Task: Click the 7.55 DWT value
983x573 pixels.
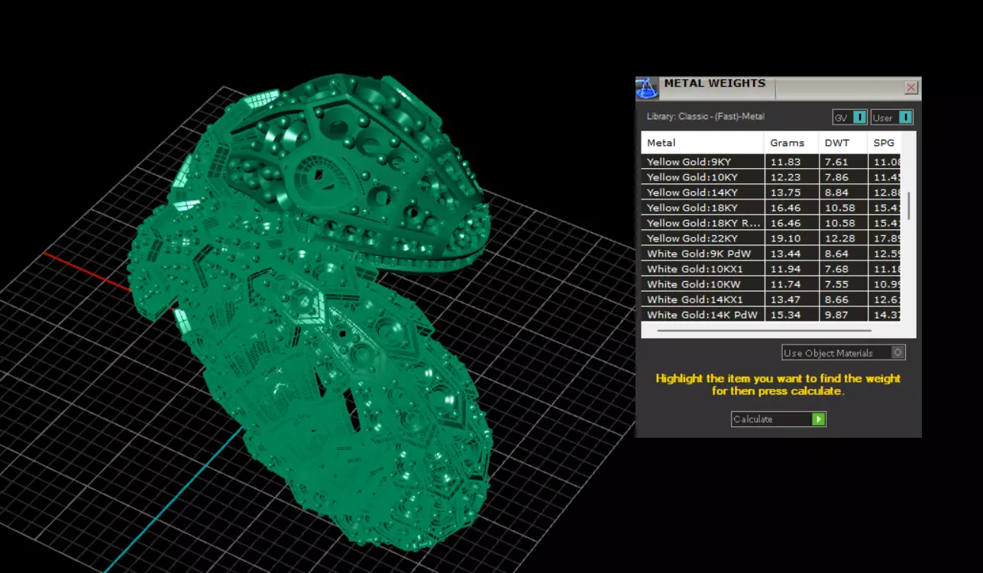Action: coord(836,284)
